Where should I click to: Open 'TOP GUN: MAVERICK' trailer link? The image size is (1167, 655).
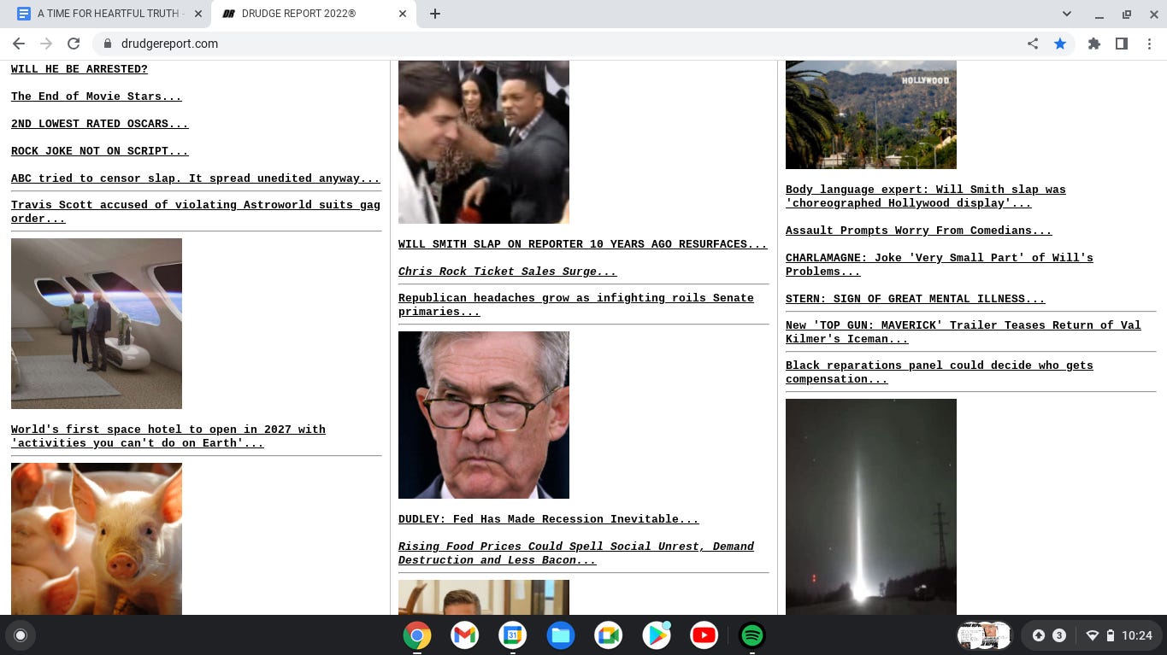[964, 332]
